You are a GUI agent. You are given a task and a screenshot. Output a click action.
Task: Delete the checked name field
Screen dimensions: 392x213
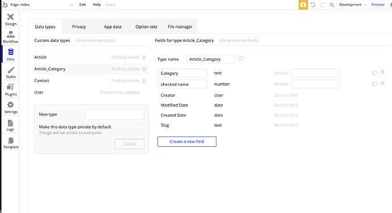coord(382,83)
